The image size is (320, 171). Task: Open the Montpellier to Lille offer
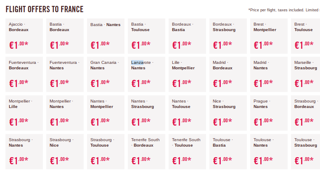24,113
